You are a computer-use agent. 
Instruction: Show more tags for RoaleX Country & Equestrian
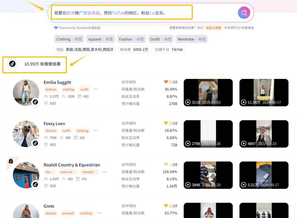coord(105,172)
